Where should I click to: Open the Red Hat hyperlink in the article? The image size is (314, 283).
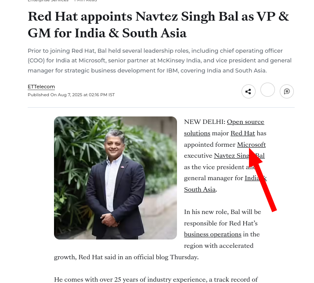(x=243, y=133)
